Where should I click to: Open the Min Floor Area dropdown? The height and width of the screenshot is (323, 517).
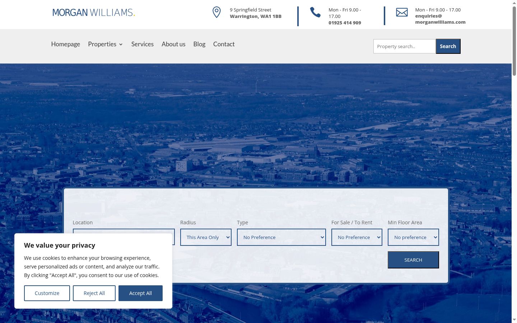tap(413, 237)
